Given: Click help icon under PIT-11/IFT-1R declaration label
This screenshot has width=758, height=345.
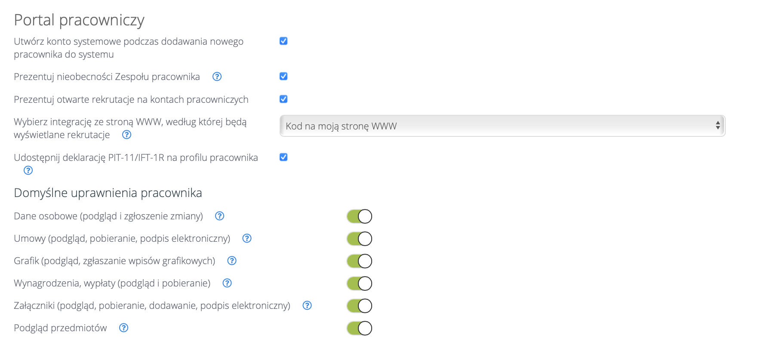Looking at the screenshot, I should point(28,170).
